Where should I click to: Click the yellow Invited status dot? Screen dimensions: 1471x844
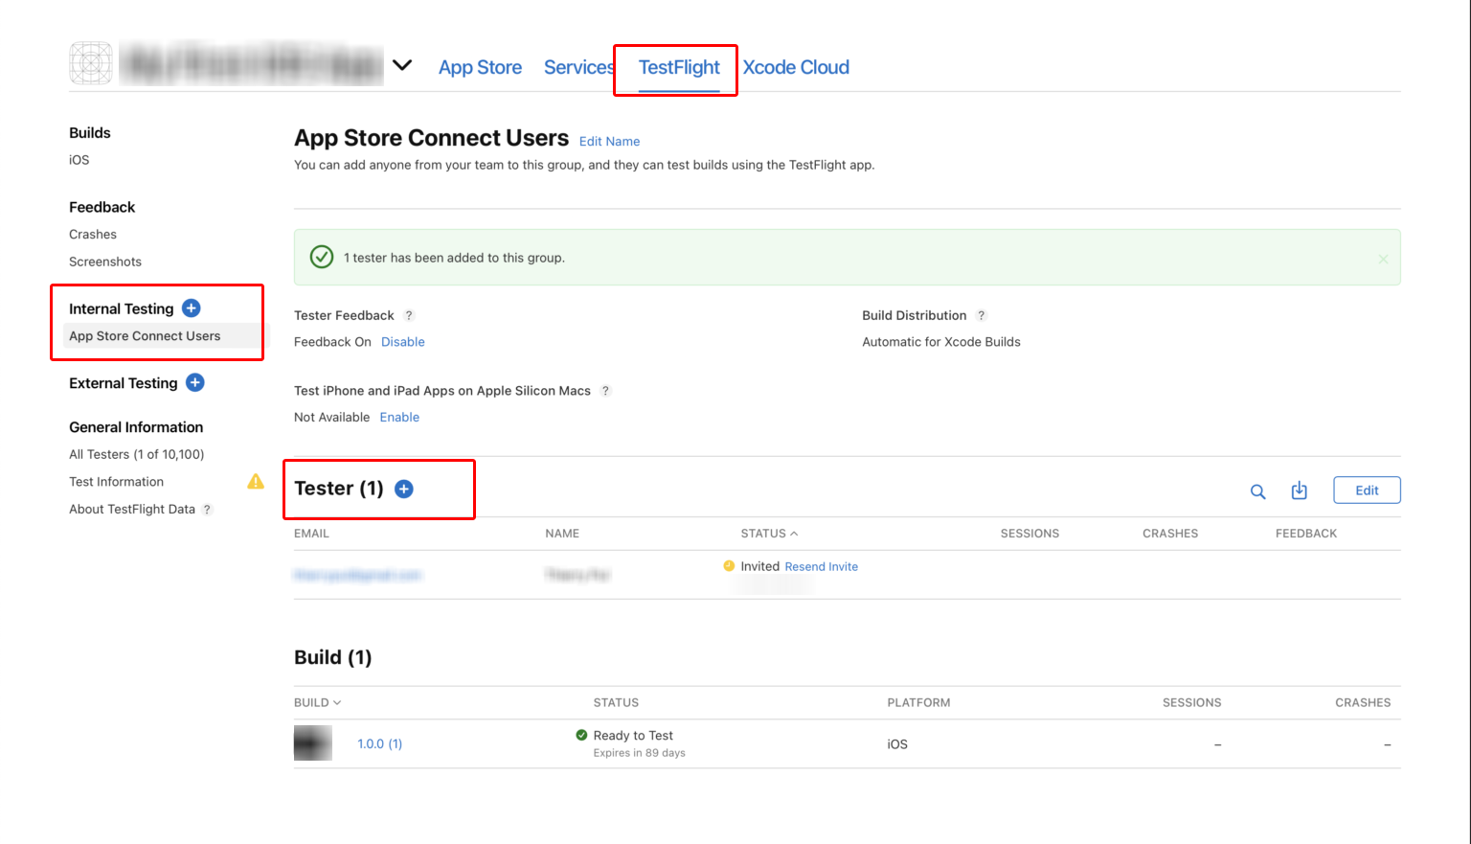pos(729,566)
